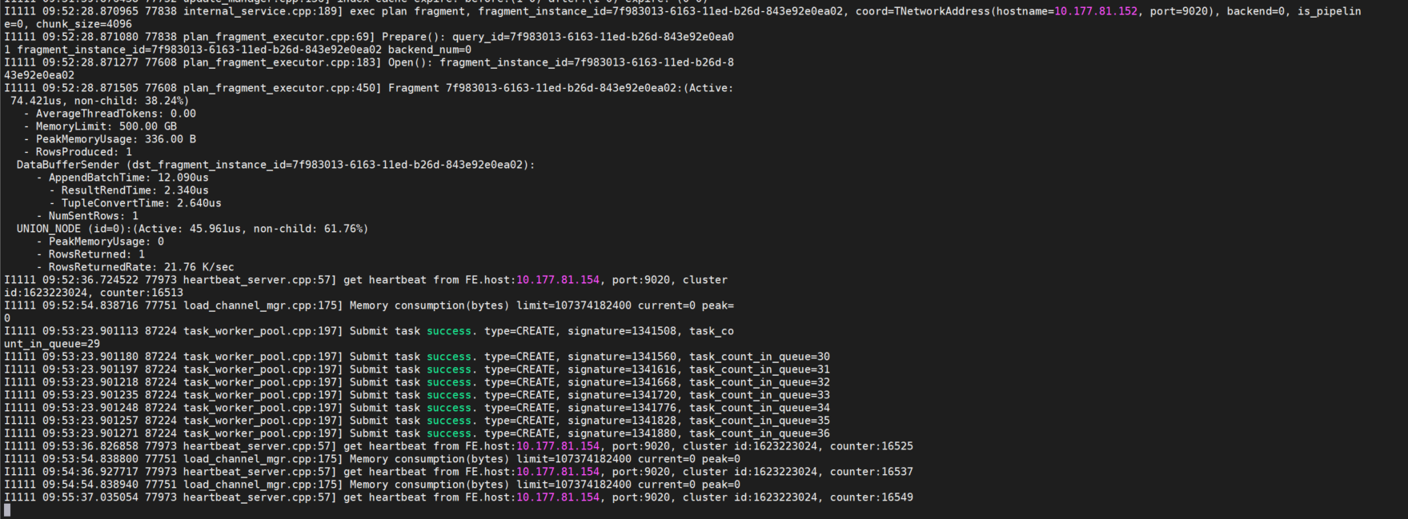This screenshot has width=1408, height=519.
Task: Click the green success on the signature=1341880 line
Action: point(448,433)
